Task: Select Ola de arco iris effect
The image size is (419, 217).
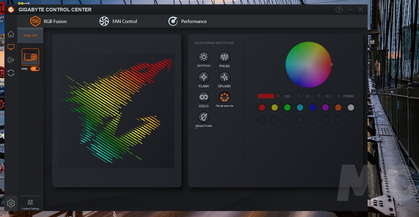Action: [x=224, y=97]
